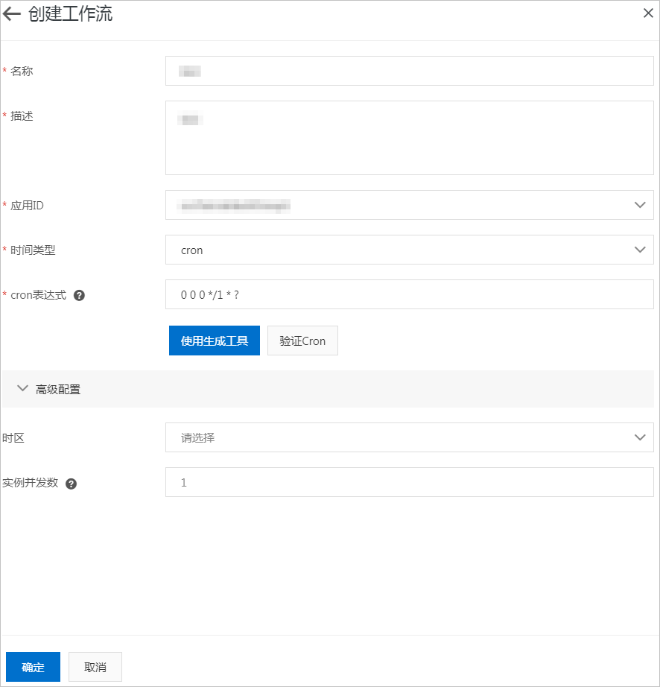Show help for cron表达式

pyautogui.click(x=79, y=295)
